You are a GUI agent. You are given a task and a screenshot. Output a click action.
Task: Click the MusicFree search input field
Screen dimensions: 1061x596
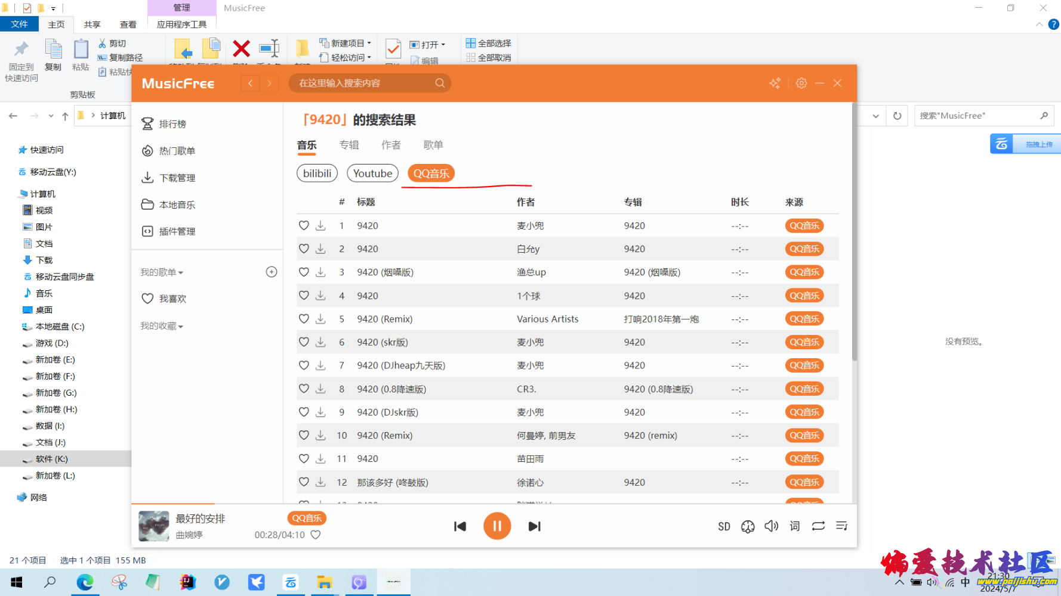(x=364, y=83)
